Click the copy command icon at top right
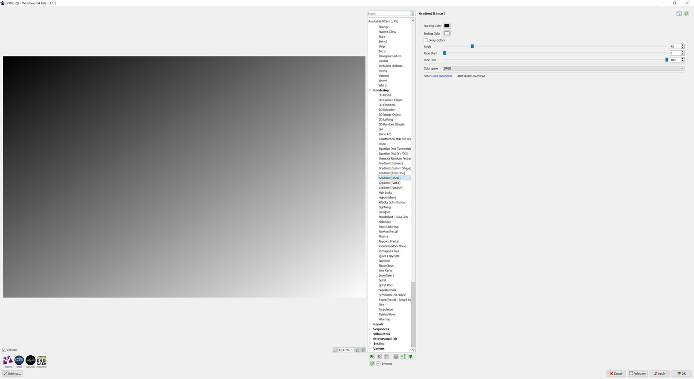The height and width of the screenshot is (379, 694). coord(679,13)
